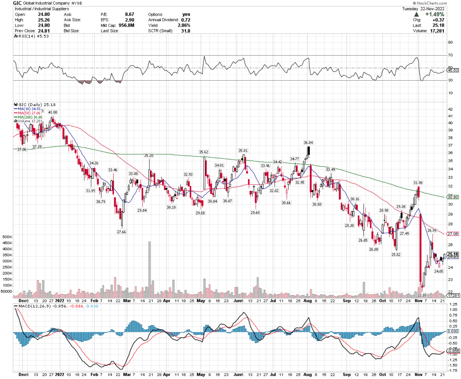Click the Volume 17,281 header value
The image size is (461, 379).
(437, 31)
